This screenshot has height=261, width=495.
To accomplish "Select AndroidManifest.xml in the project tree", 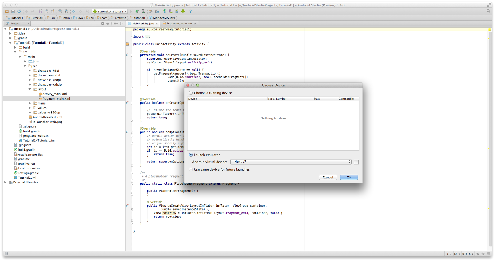I will (x=47, y=117).
